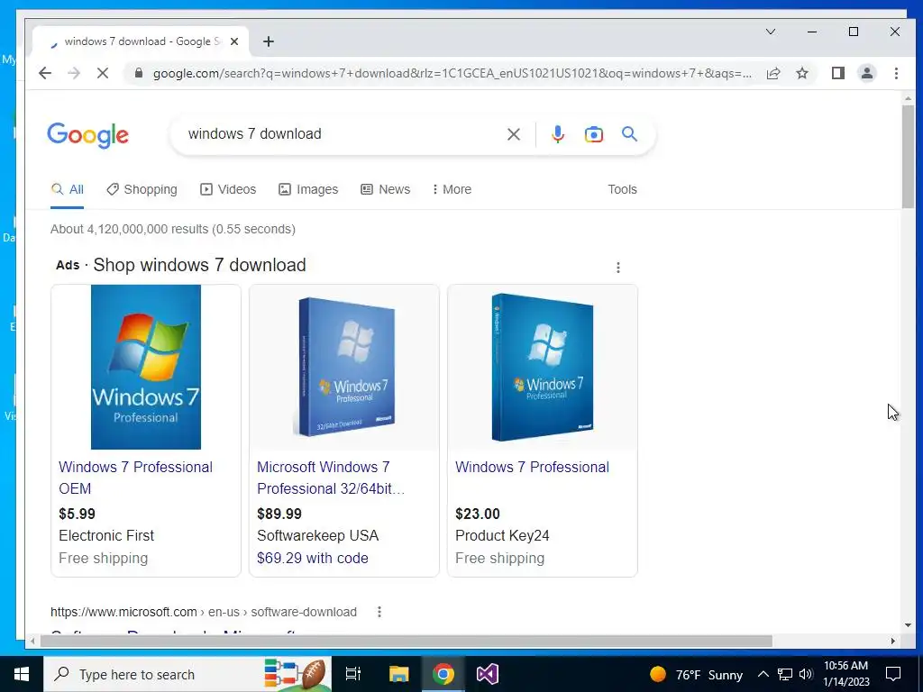Show hidden system tray icons
This screenshot has height=692, width=923.
[763, 674]
